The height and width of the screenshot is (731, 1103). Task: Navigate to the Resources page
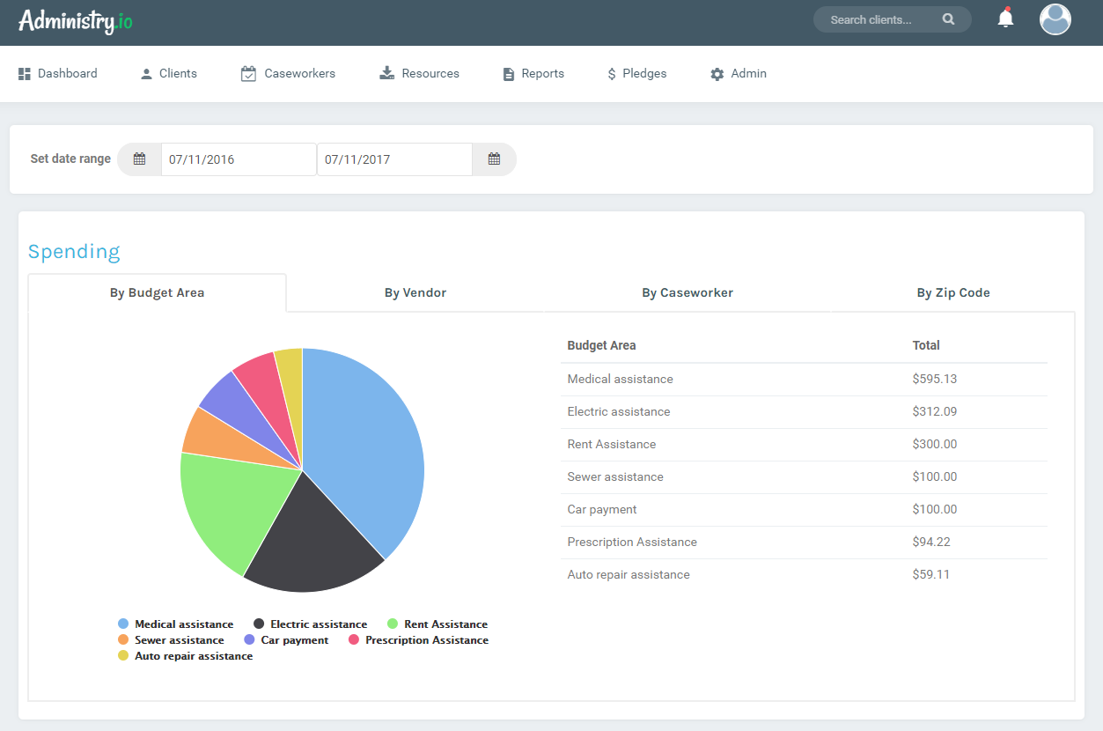pos(420,74)
